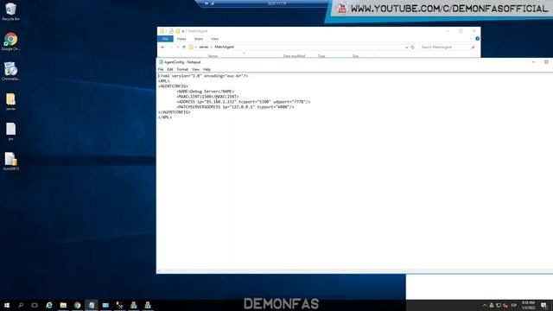Show hidden system tray icons
The height and width of the screenshot is (311, 553).
[484, 305]
